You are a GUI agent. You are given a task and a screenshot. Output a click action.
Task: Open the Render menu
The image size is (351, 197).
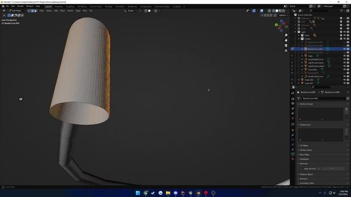(x=20, y=6)
